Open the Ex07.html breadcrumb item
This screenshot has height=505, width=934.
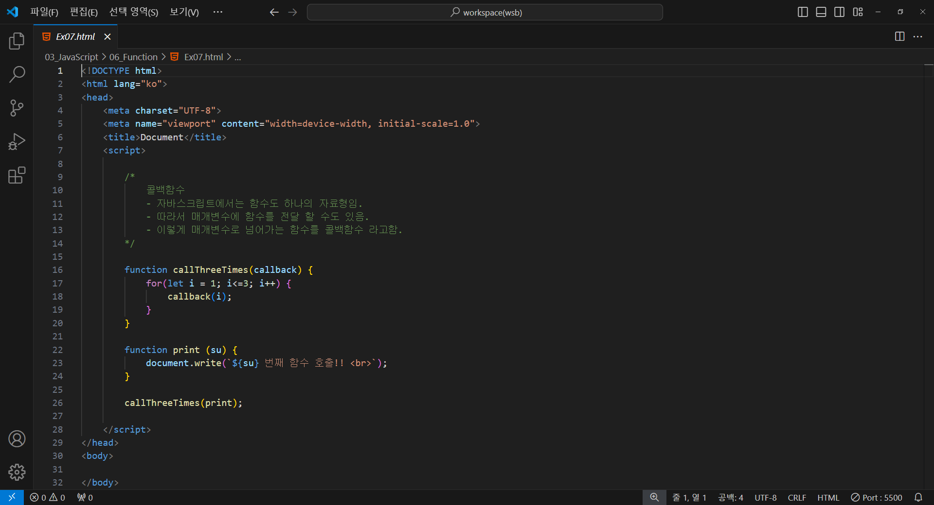tap(197, 57)
